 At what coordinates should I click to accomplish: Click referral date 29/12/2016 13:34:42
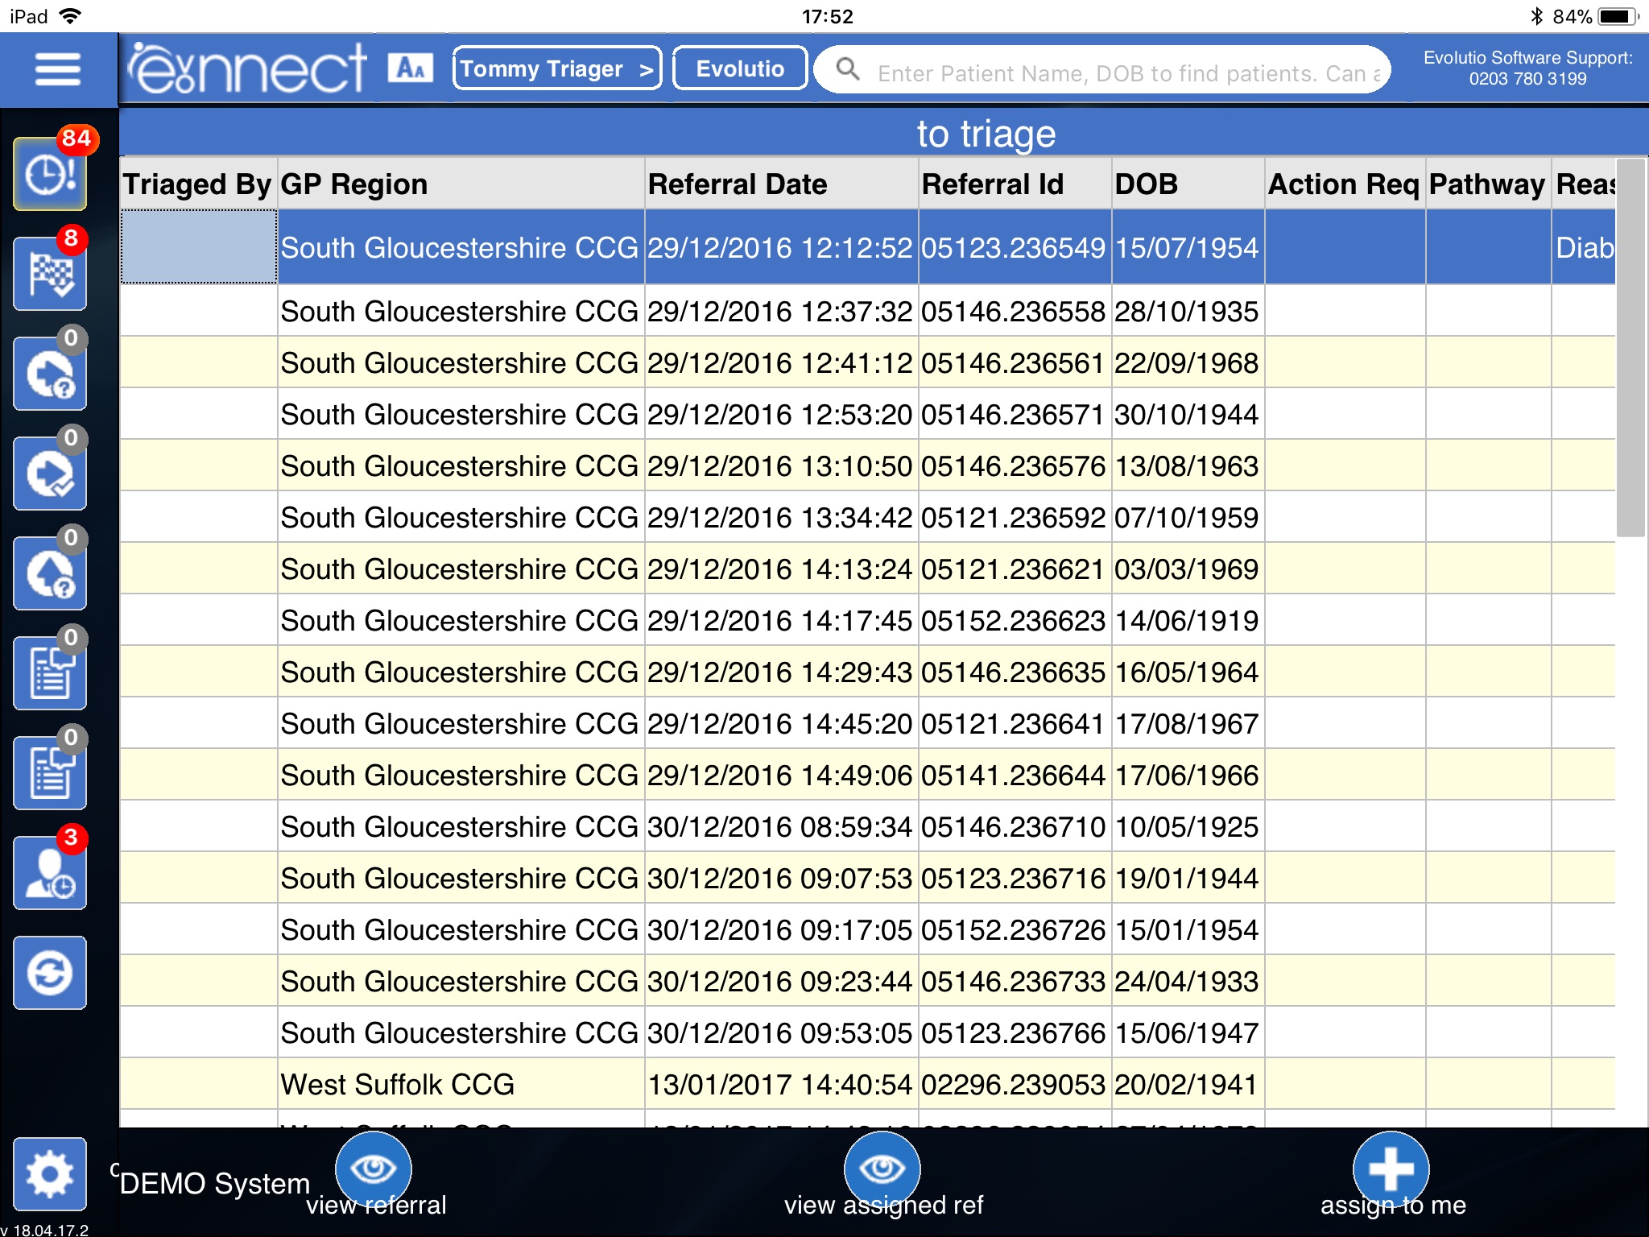coord(781,517)
